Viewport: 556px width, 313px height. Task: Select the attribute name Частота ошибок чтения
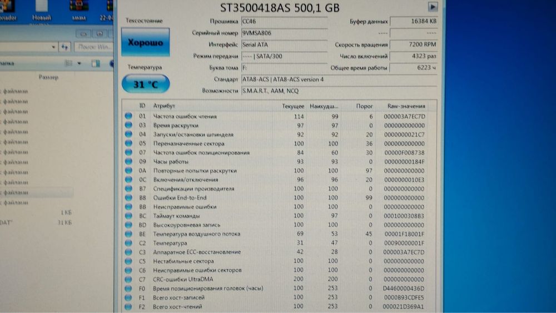(185, 116)
